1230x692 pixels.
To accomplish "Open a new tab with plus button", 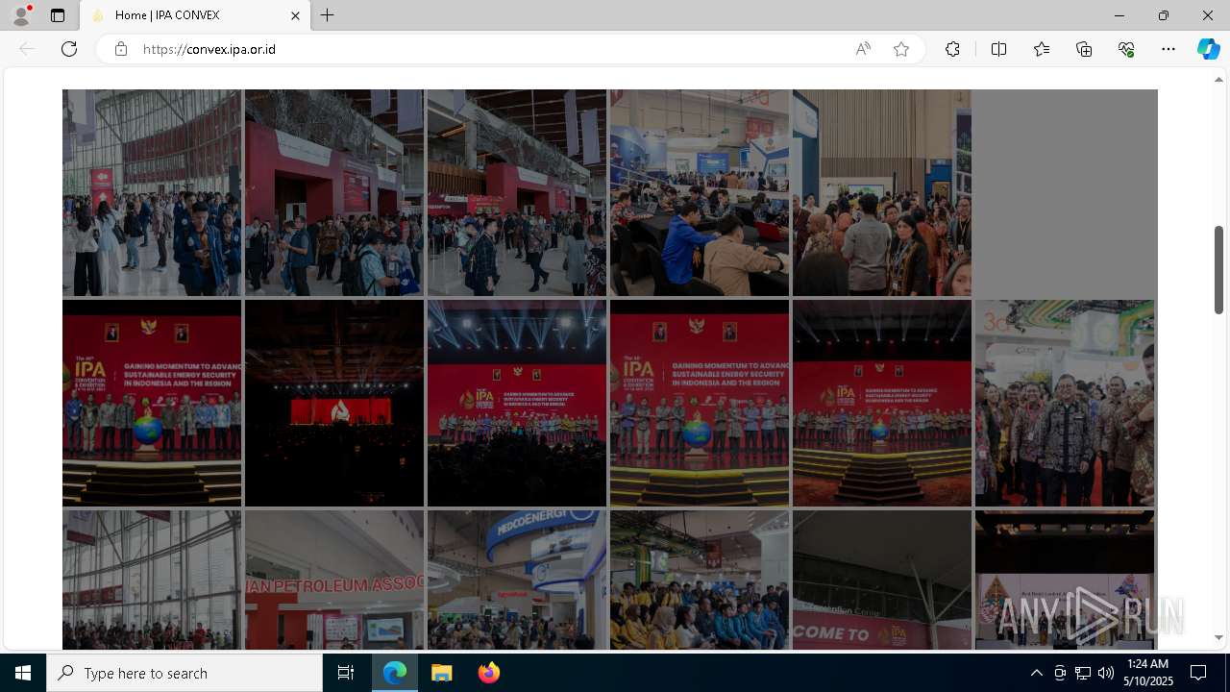I will pyautogui.click(x=328, y=15).
